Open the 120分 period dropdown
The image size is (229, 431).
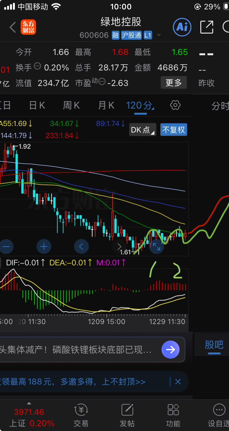140,105
